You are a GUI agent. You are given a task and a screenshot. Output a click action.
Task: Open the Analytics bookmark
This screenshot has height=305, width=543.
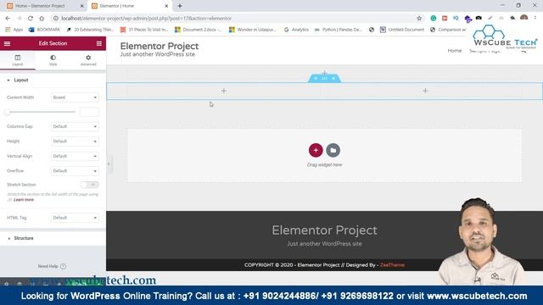[296, 30]
